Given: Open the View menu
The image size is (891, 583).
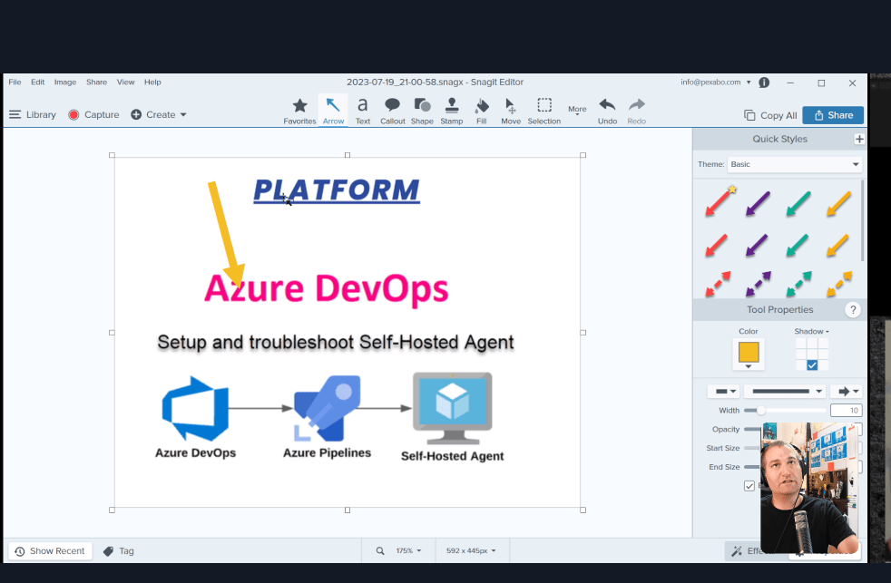Looking at the screenshot, I should 125,83.
